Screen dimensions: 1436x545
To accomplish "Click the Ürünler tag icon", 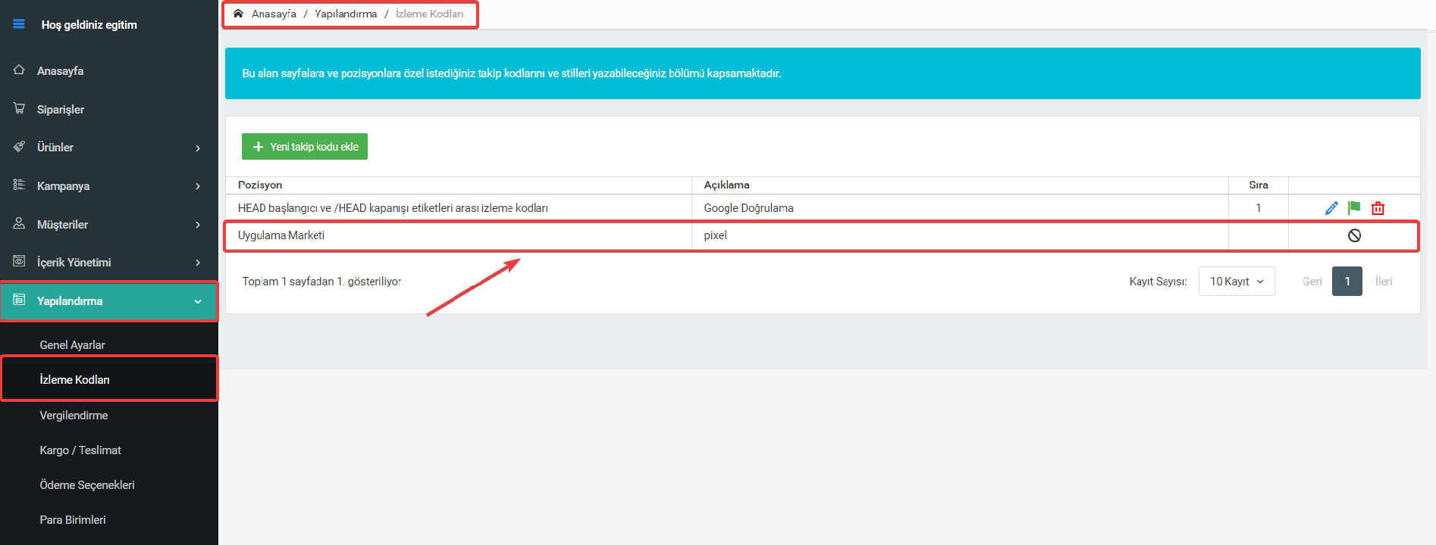I will pos(19,146).
